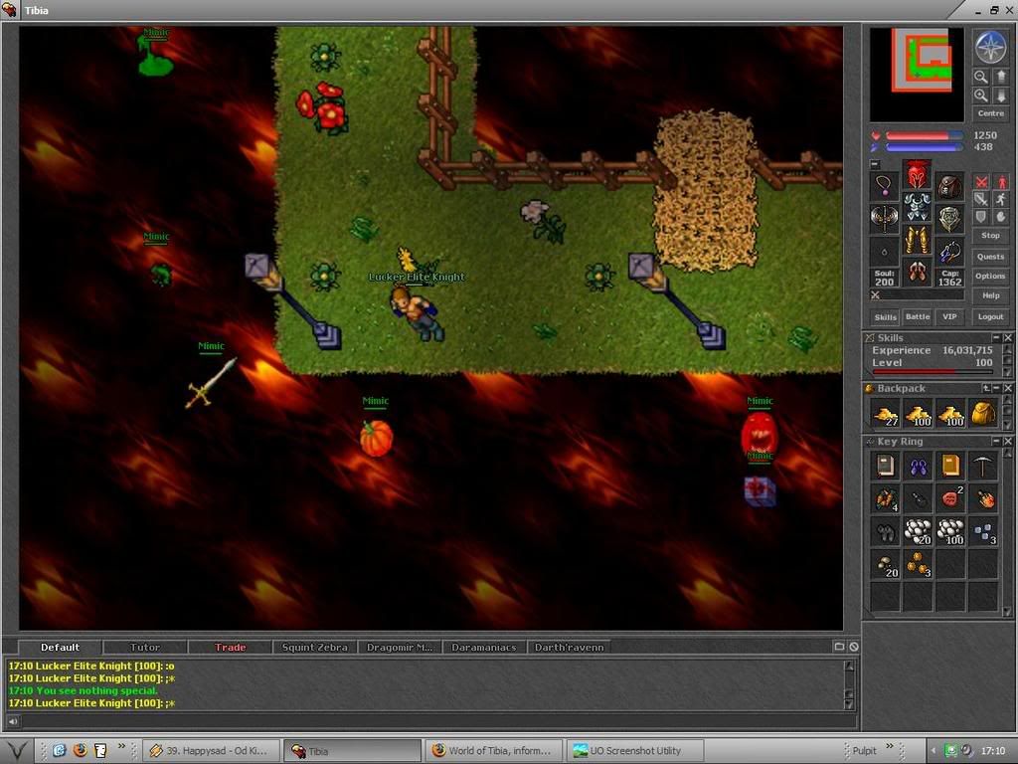The width and height of the screenshot is (1018, 764).
Task: Enable balanced fight mode (sword and shield)
Action: pyautogui.click(x=981, y=199)
